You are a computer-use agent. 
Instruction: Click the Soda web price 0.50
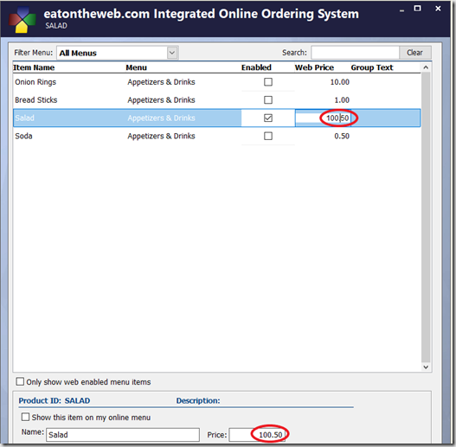click(x=342, y=136)
